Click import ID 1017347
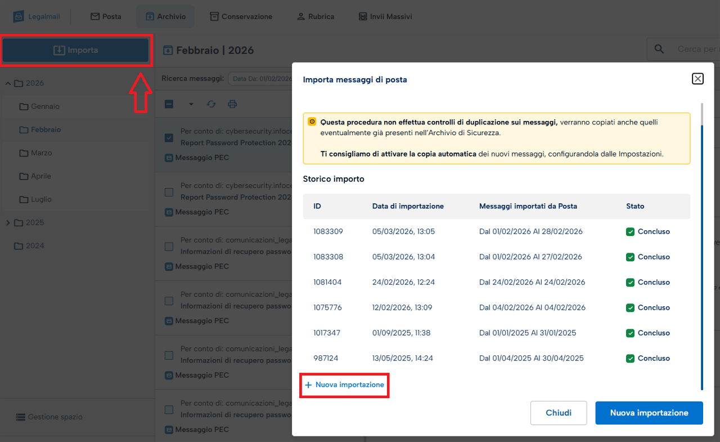720x442 pixels. click(x=327, y=333)
